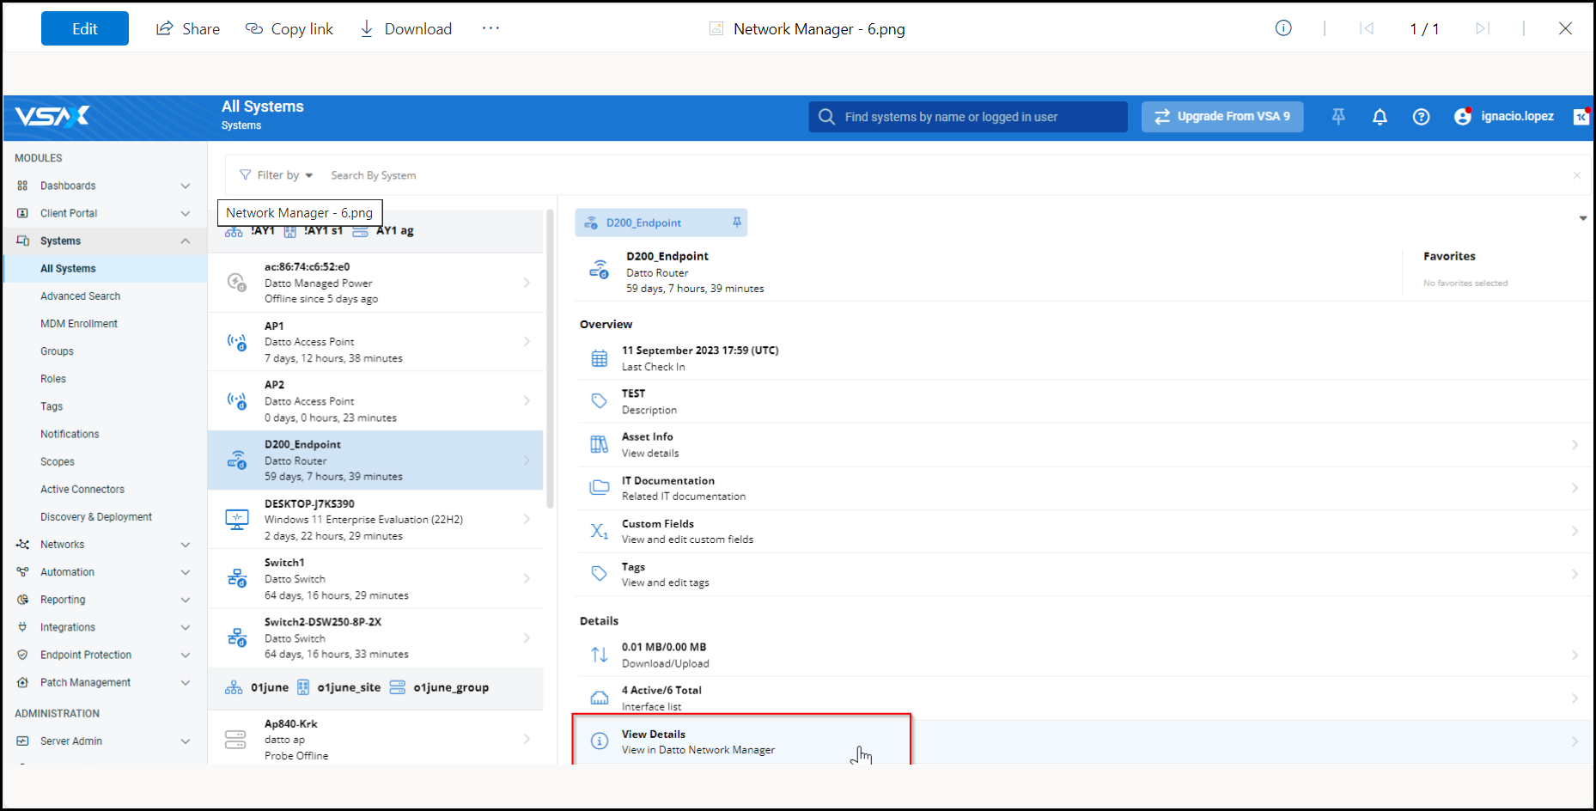1596x811 pixels.
Task: Click the TEST description tag icon
Action: pyautogui.click(x=600, y=401)
